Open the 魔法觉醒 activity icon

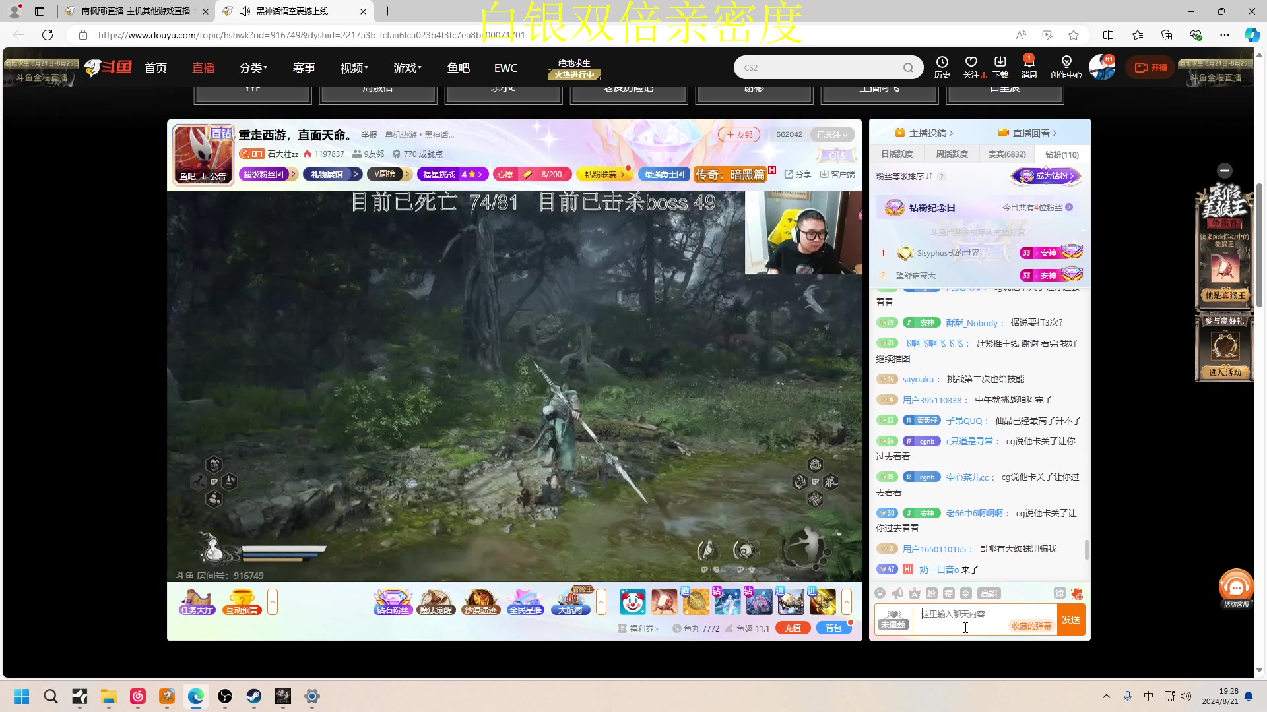click(x=436, y=601)
